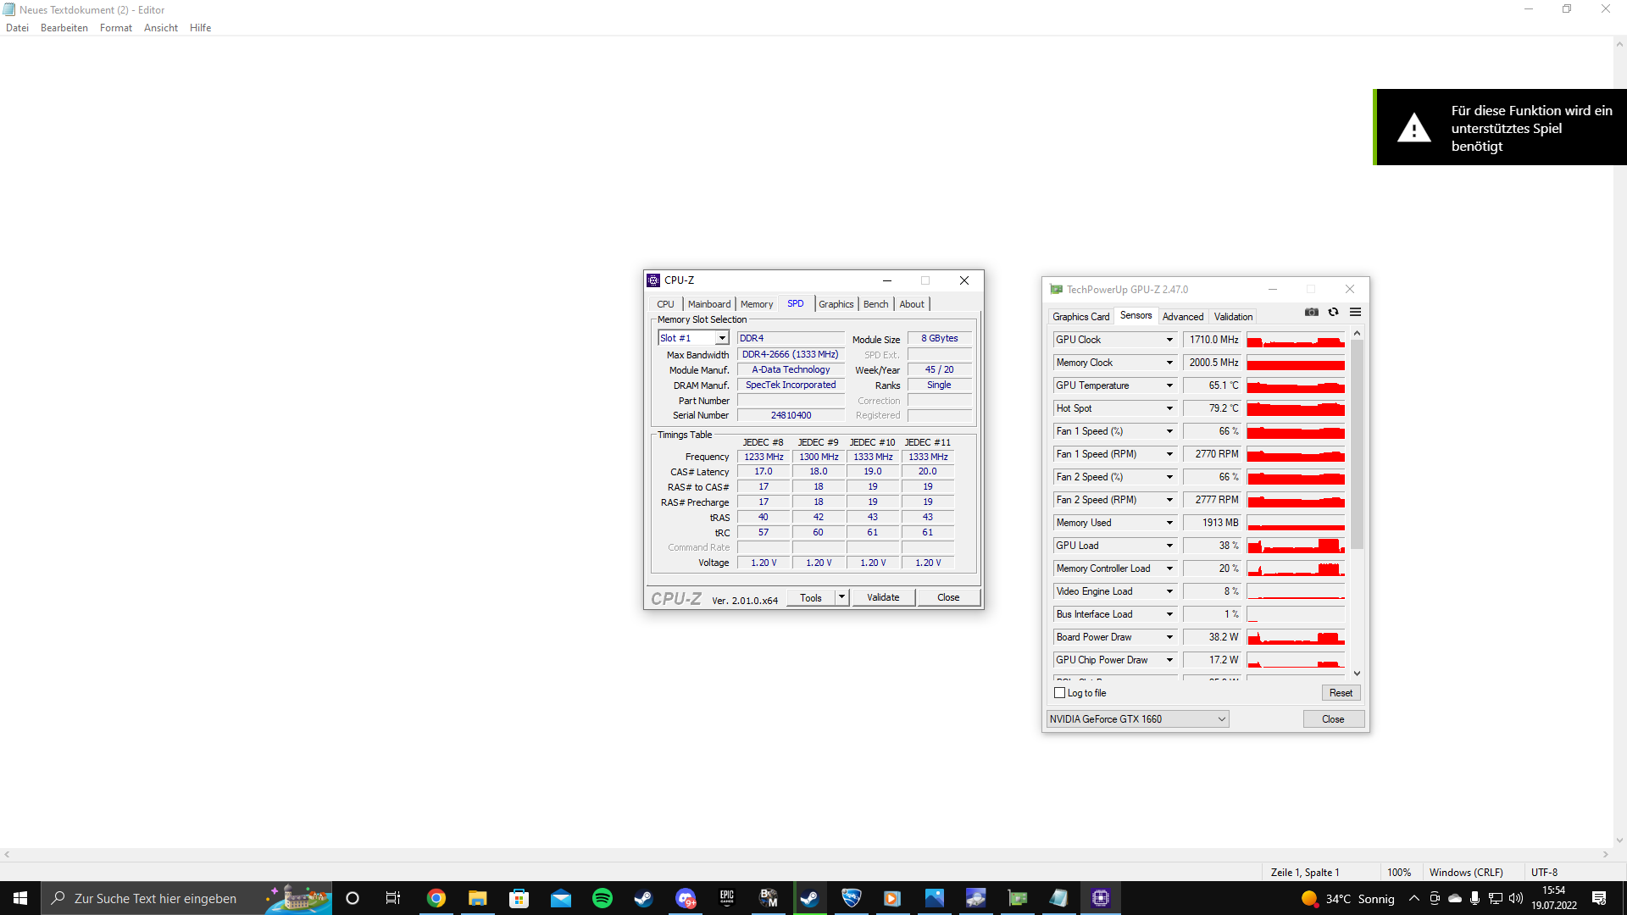Switch to the Bench tab in CPU-Z

(876, 304)
